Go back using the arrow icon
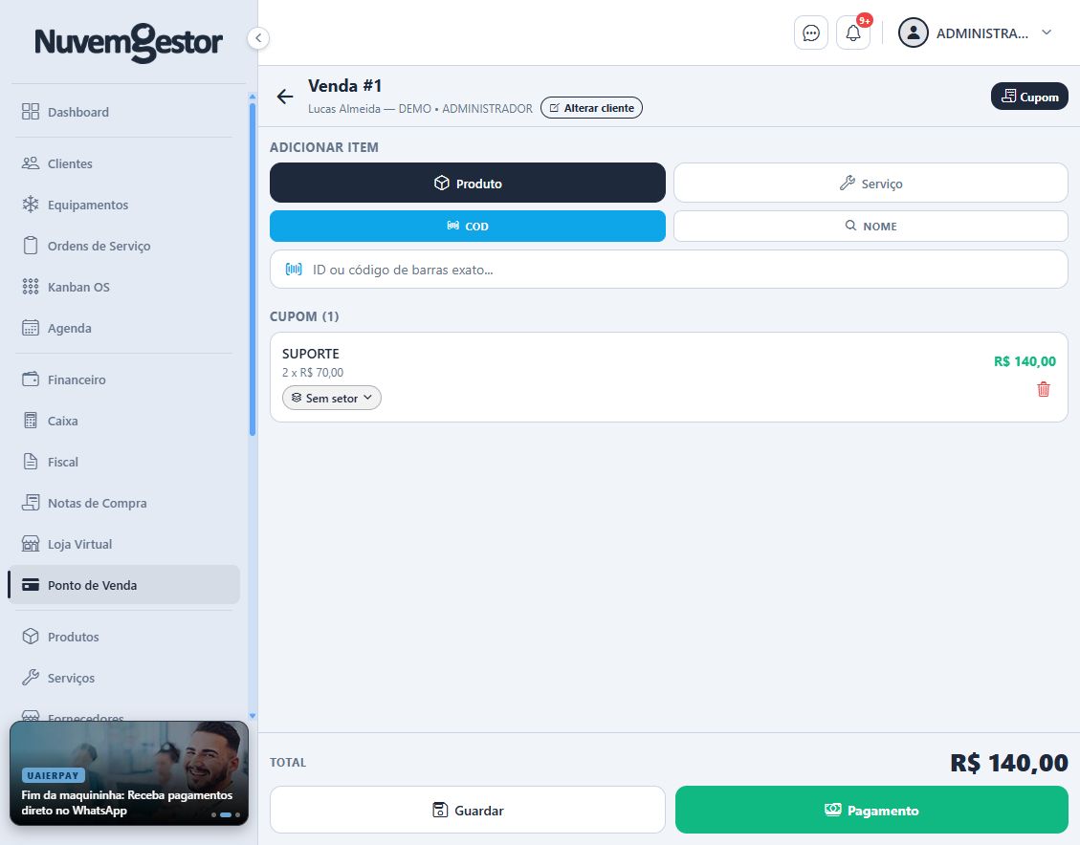Viewport: 1080px width, 845px height. (285, 97)
